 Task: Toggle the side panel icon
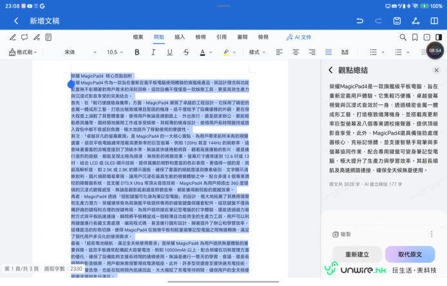(x=439, y=37)
